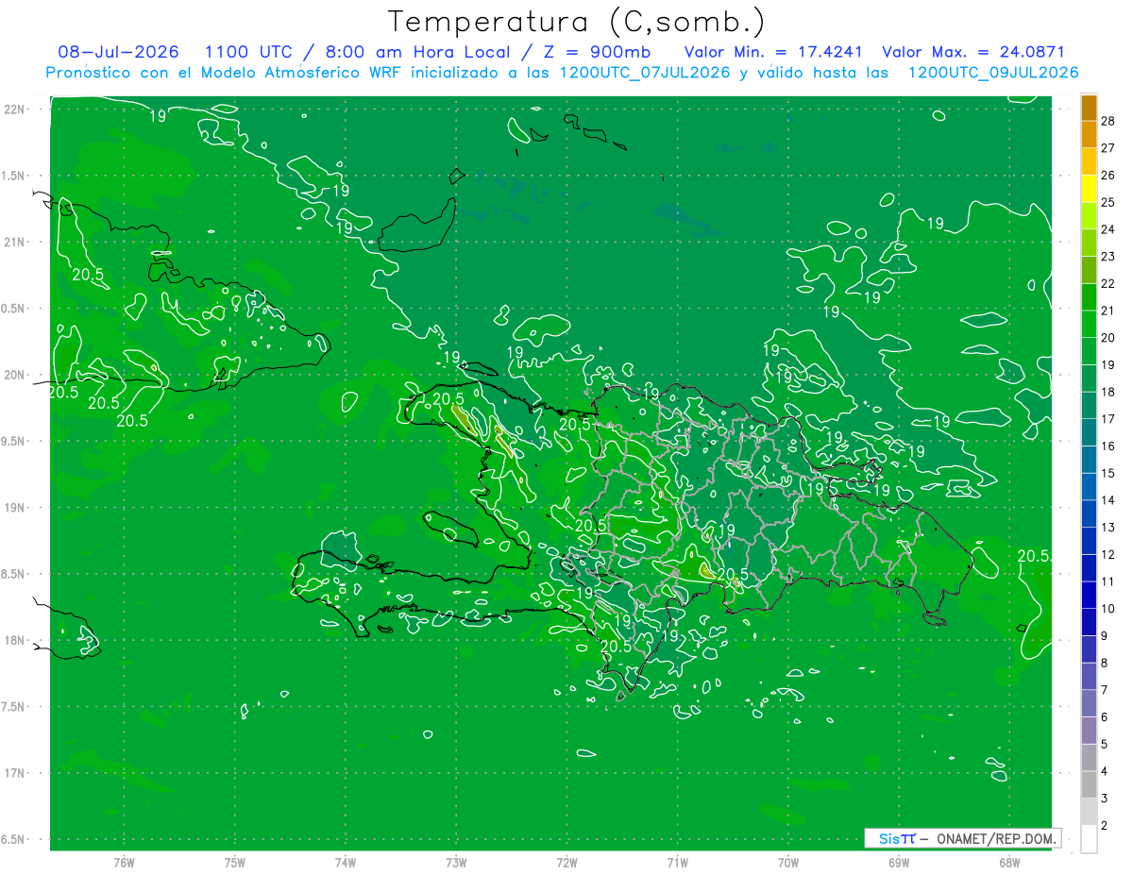Click the '74W' longitude axis label
The width and height of the screenshot is (1133, 875).
tap(346, 862)
